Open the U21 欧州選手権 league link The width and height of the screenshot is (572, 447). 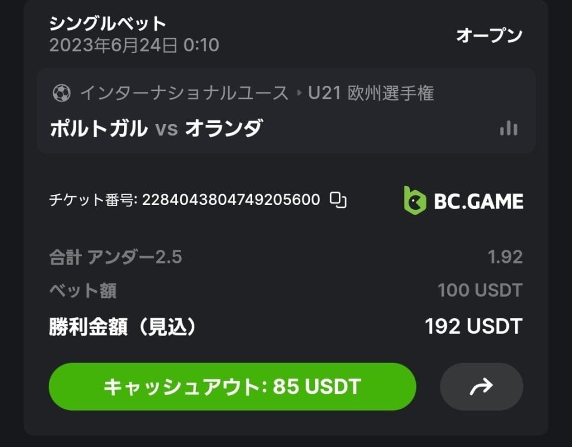coord(371,94)
